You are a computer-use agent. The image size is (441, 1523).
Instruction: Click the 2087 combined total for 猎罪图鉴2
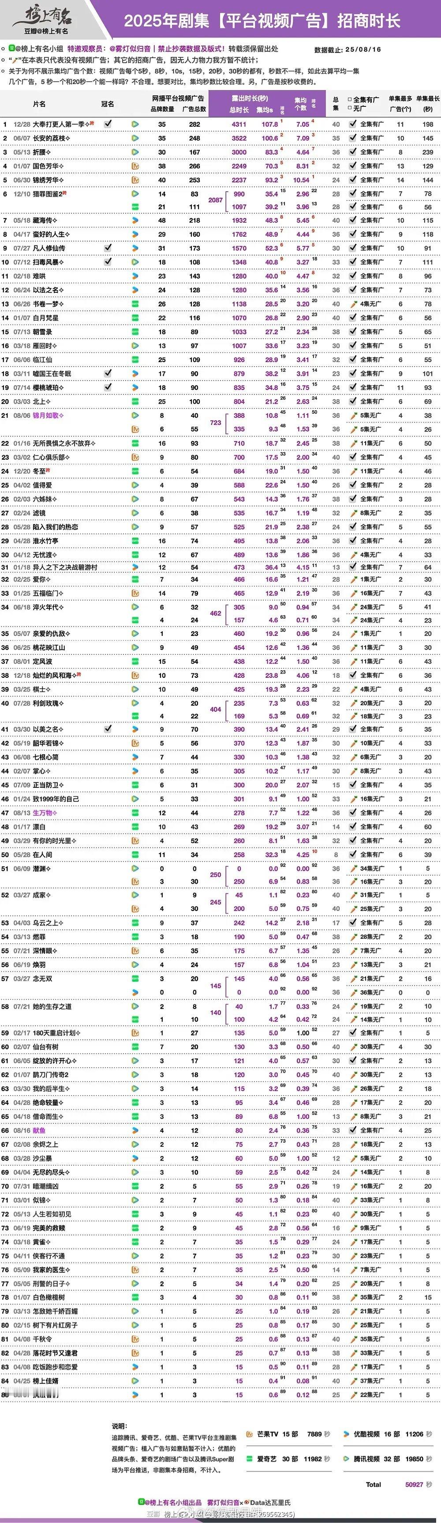[216, 200]
